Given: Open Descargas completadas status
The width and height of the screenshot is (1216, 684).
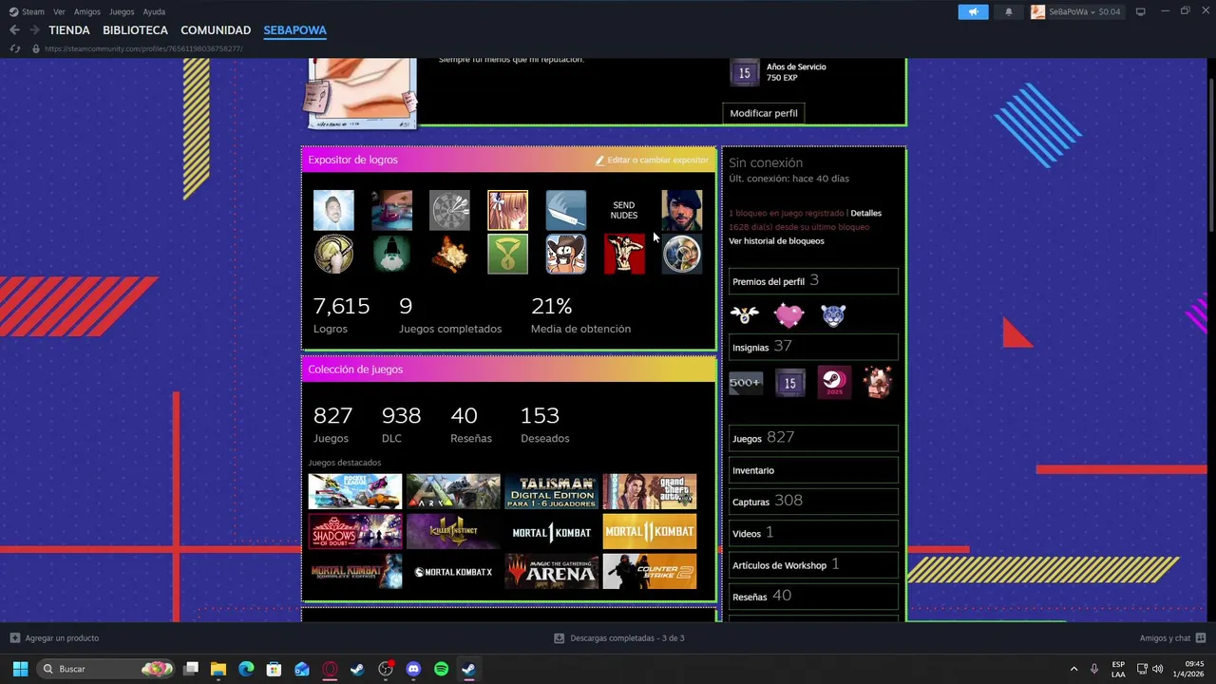Looking at the screenshot, I should point(619,638).
